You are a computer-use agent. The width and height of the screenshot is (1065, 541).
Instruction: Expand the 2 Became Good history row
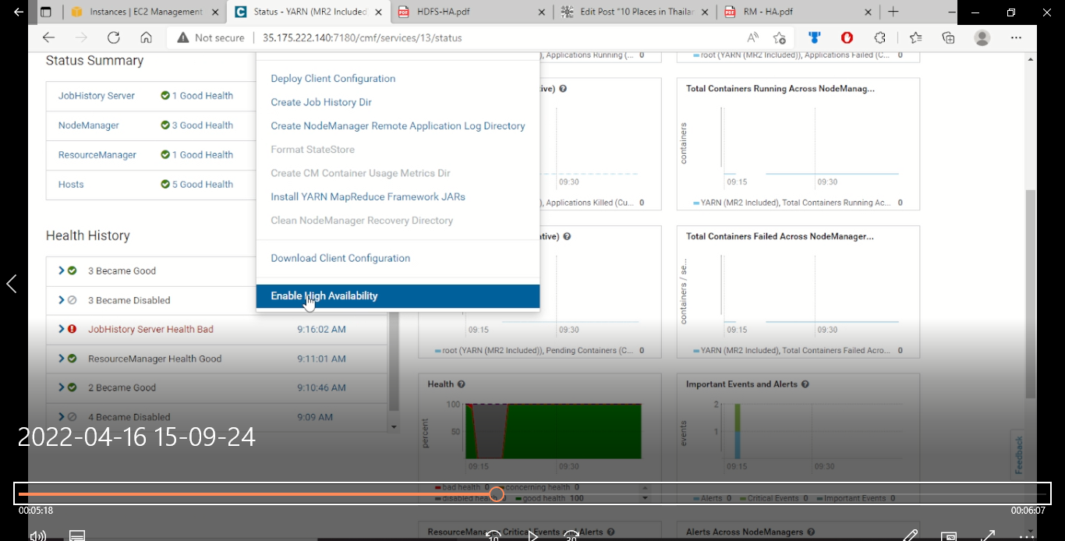point(62,387)
